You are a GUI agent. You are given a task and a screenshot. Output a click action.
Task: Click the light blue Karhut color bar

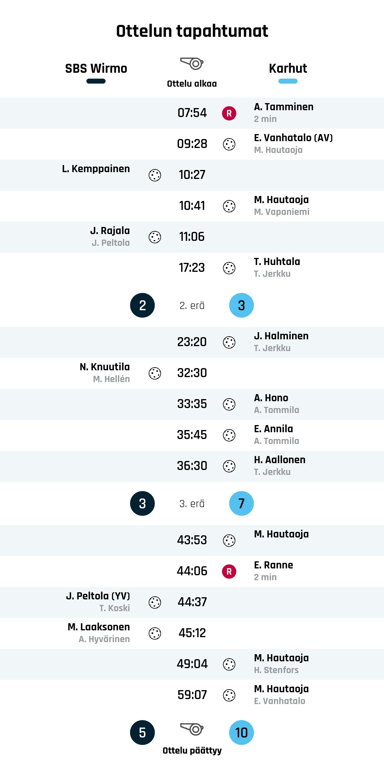[288, 81]
